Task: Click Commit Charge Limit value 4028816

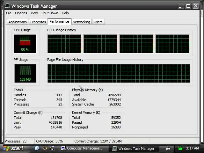Action: [55, 122]
